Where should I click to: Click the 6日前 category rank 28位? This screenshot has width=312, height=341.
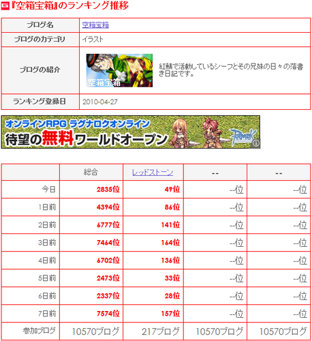tap(172, 296)
